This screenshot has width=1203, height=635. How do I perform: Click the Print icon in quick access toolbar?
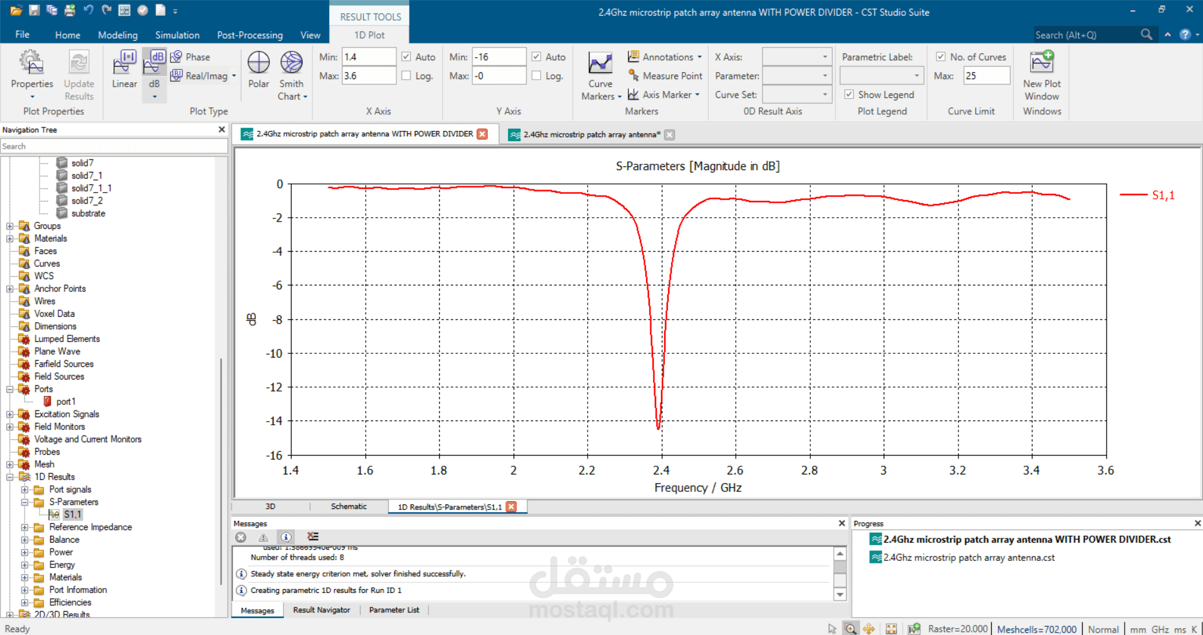click(x=70, y=10)
